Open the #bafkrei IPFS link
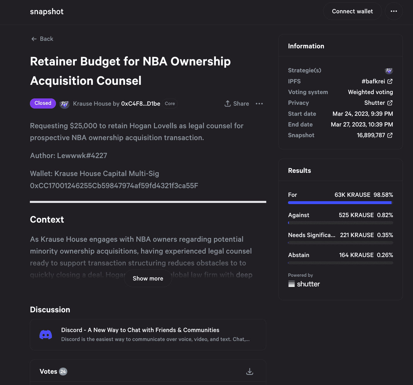This screenshot has width=413, height=385. pos(377,81)
